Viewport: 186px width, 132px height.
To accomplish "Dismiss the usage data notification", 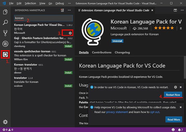I will click(x=181, y=107).
